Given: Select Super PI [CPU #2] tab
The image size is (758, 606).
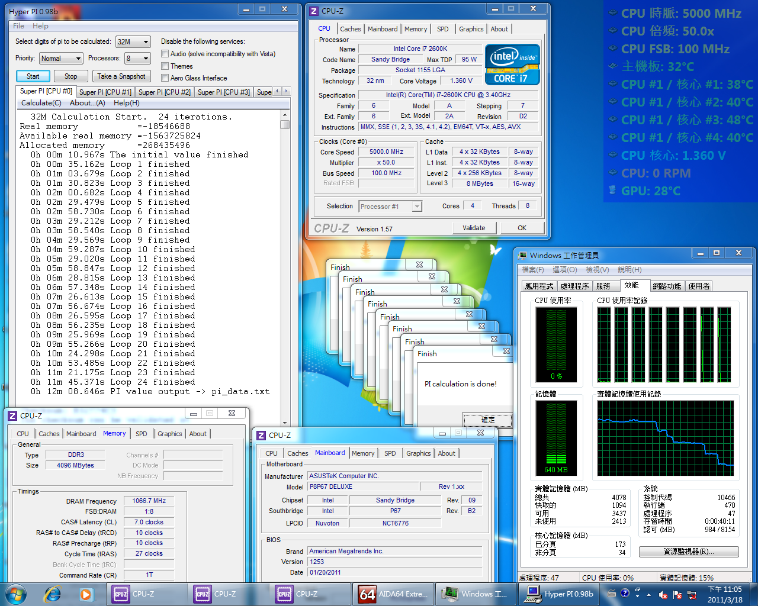Looking at the screenshot, I should tap(165, 92).
